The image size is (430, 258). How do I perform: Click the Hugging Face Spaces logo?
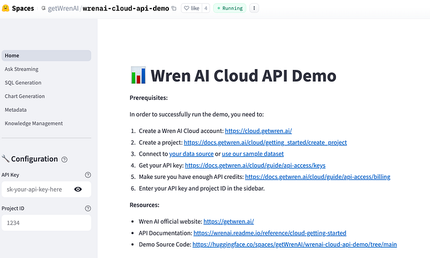coord(6,8)
